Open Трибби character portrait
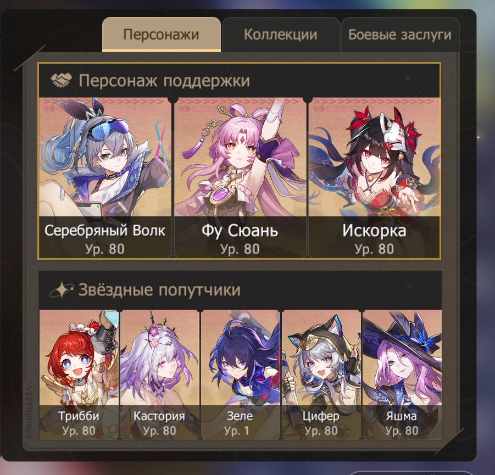 (x=79, y=375)
